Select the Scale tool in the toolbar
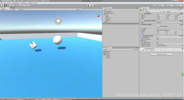This screenshot has width=184, height=100. click(x=12, y=6)
